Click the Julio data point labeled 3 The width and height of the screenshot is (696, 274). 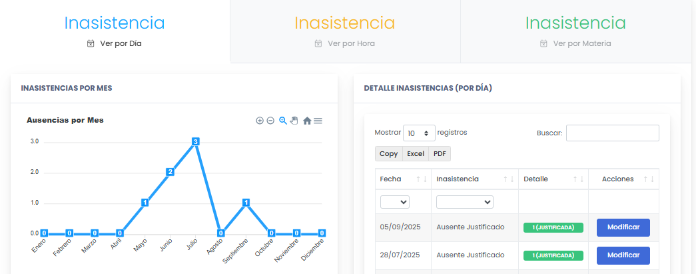(195, 141)
